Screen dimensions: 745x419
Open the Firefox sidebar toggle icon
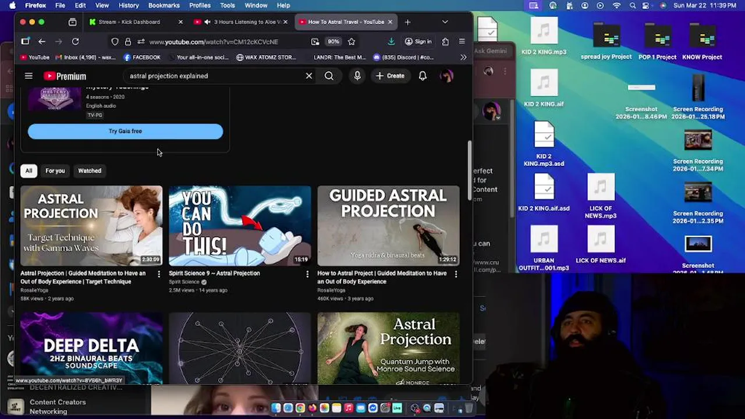coord(25,41)
